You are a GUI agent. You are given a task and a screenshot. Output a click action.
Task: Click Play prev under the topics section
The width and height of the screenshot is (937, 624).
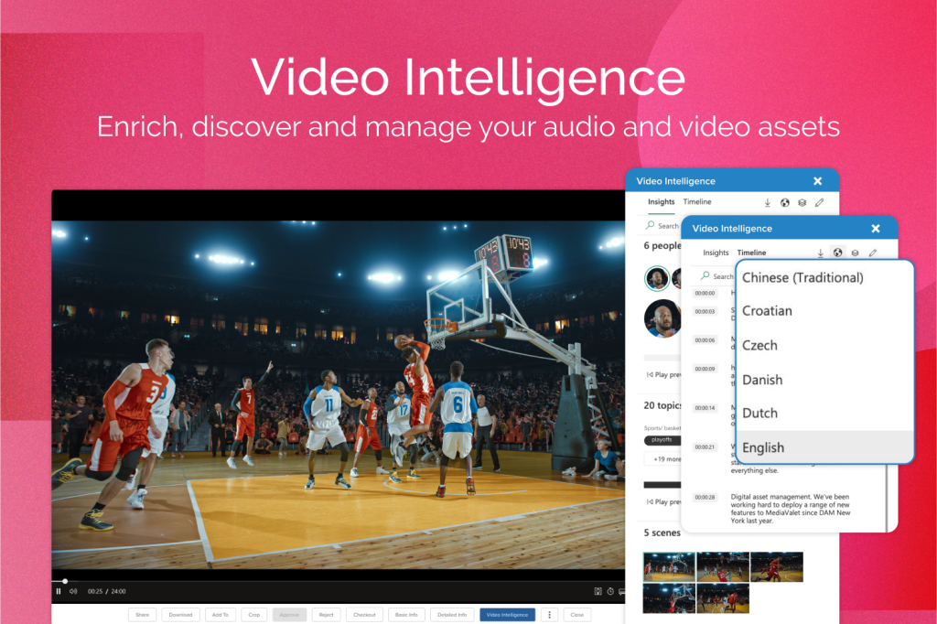tap(663, 502)
